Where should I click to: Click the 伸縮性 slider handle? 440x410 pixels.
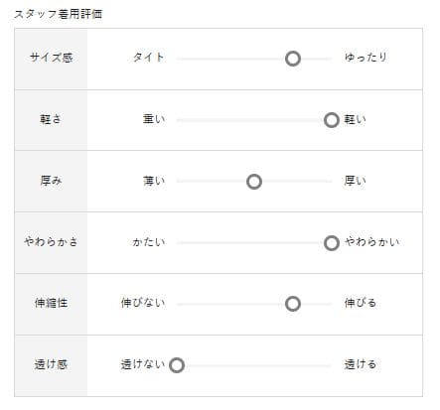coord(293,304)
